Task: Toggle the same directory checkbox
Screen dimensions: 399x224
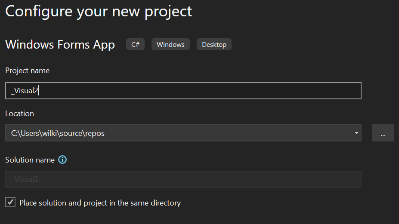Action: tap(10, 203)
